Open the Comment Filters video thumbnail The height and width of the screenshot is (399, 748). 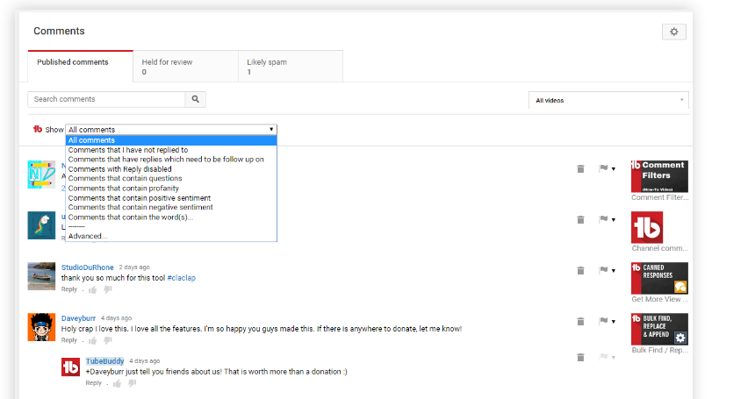(x=659, y=176)
